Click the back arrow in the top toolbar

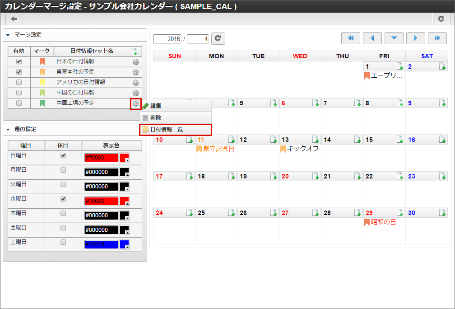click(14, 19)
